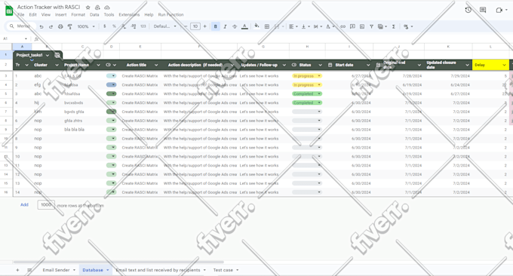This screenshot has width=513, height=276.
Task: Open the Format menu
Action: point(78,15)
